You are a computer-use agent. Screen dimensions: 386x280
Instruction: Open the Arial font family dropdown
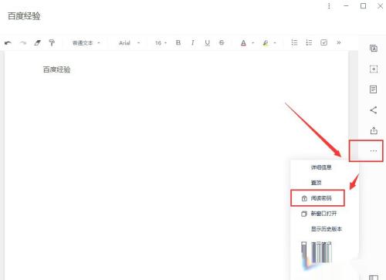click(130, 43)
